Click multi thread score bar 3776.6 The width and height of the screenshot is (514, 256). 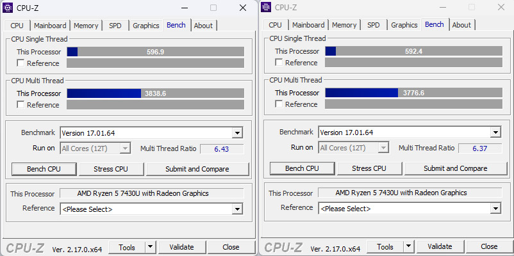pyautogui.click(x=413, y=93)
